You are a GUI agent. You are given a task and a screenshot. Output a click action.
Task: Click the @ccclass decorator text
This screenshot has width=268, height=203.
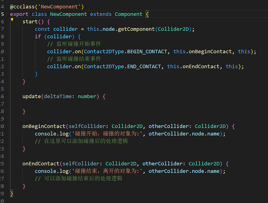tap(22, 7)
